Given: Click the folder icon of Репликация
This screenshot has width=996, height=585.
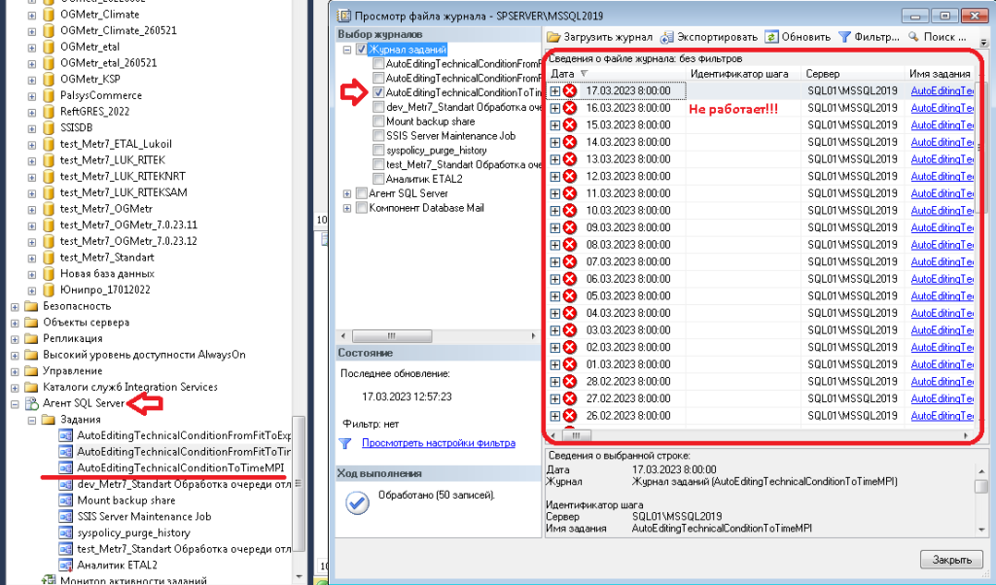Looking at the screenshot, I should (x=31, y=339).
